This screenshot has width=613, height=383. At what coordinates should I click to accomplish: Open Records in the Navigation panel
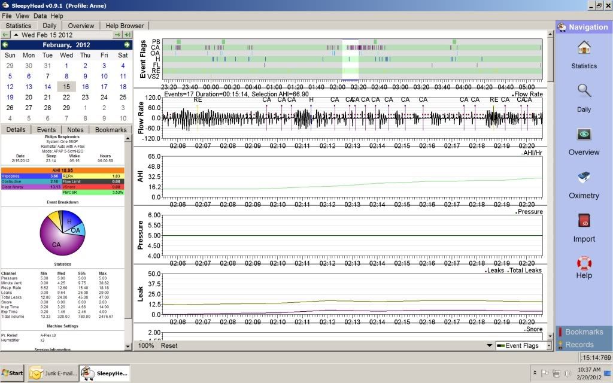click(x=579, y=345)
